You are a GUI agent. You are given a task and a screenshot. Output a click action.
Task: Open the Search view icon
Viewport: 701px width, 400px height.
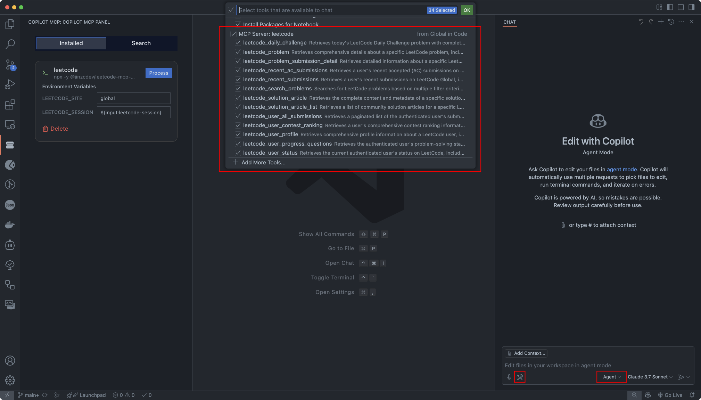[10, 44]
